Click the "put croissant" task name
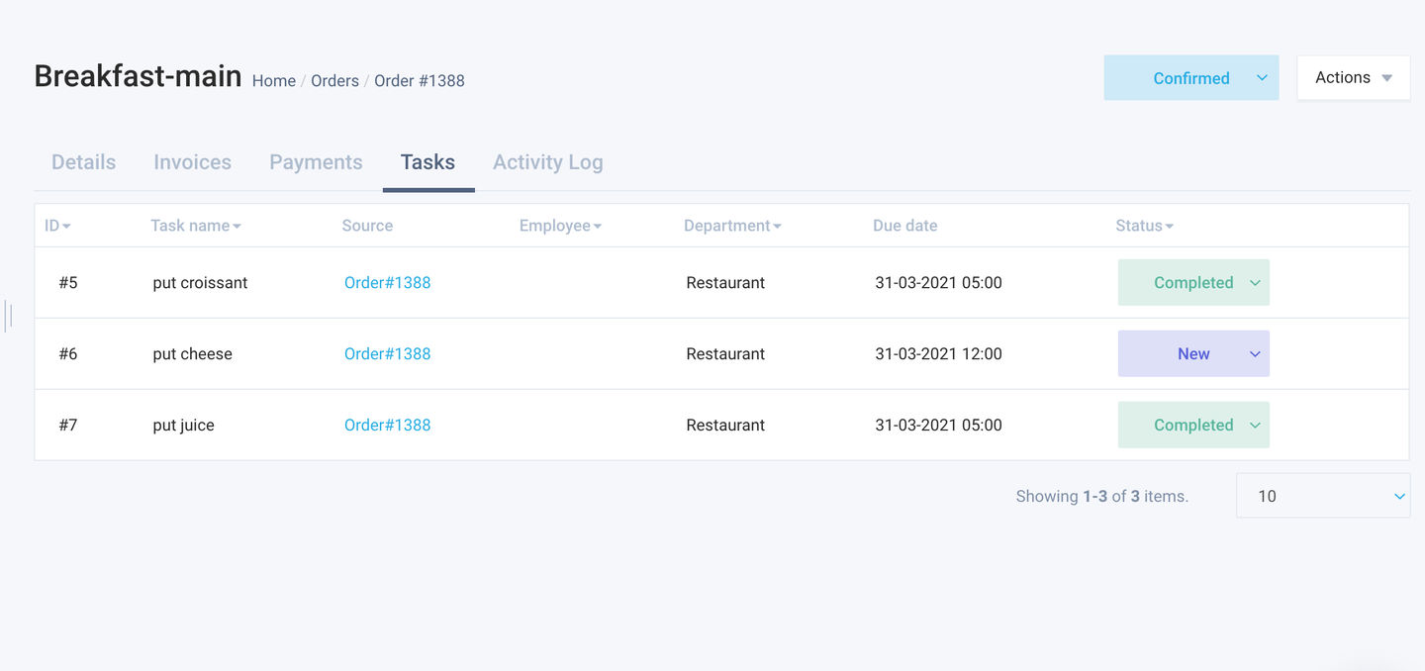 coord(200,283)
